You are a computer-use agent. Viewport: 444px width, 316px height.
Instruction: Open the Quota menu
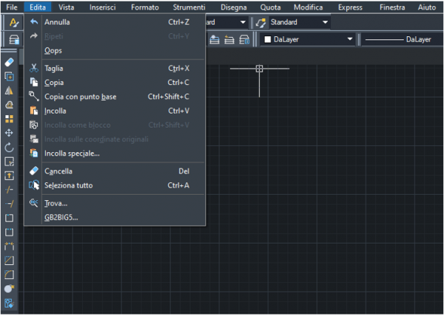(270, 7)
